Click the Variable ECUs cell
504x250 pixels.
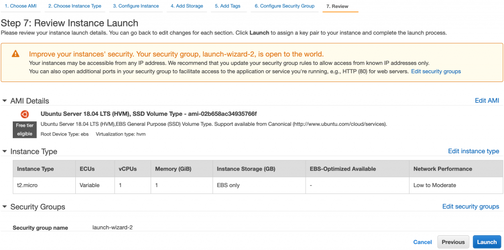95,185
